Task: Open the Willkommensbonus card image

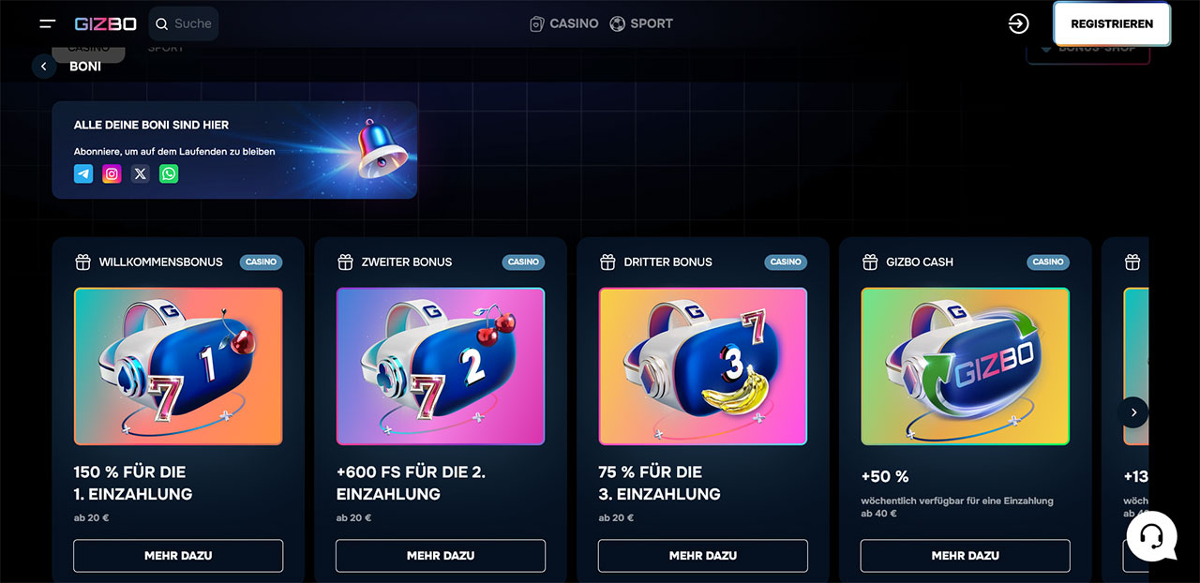Action: [178, 366]
